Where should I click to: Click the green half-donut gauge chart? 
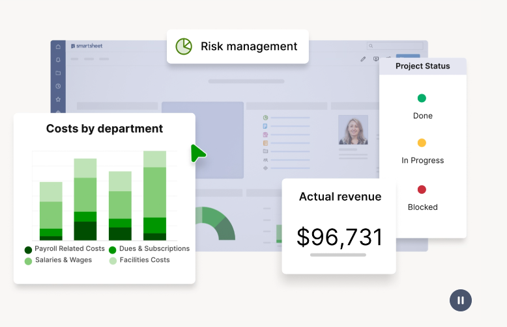click(x=215, y=224)
